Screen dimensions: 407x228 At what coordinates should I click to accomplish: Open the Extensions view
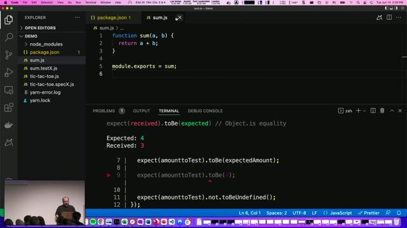tap(8, 107)
